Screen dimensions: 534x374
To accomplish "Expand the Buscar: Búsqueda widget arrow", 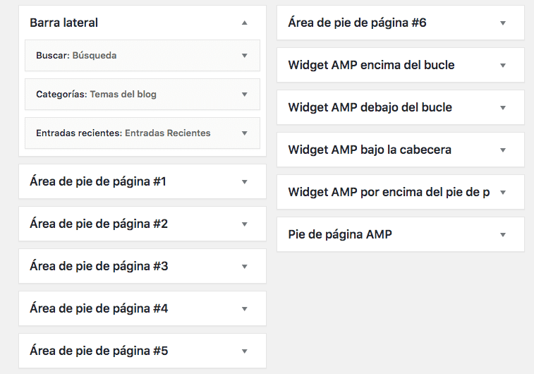I will [245, 55].
